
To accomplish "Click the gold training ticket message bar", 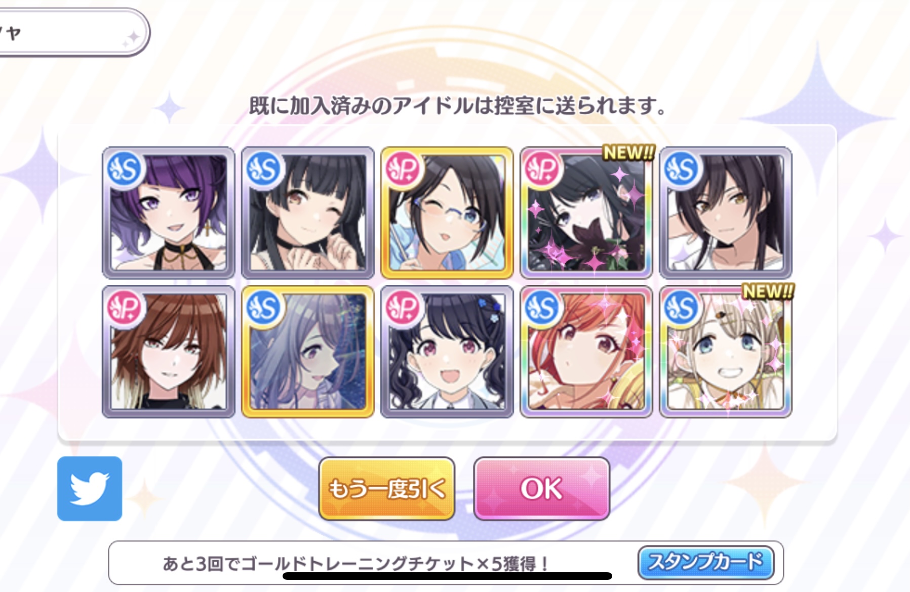I will click(446, 563).
